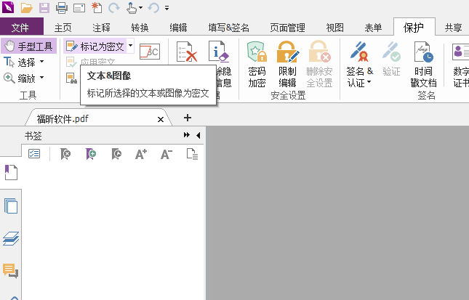Open the comments sidebar panel icon
The height and width of the screenshot is (300, 469).
click(x=11, y=271)
